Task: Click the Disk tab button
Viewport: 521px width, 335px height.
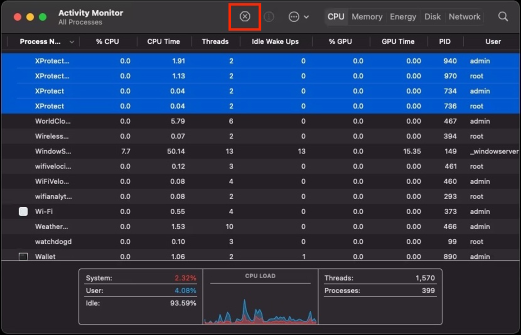Action: tap(432, 17)
